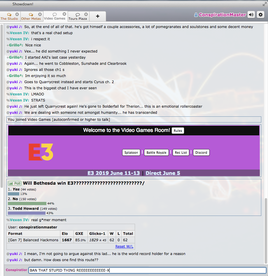The image size is (268, 276).
Task: Open the Rec List button
Action: pyautogui.click(x=181, y=153)
